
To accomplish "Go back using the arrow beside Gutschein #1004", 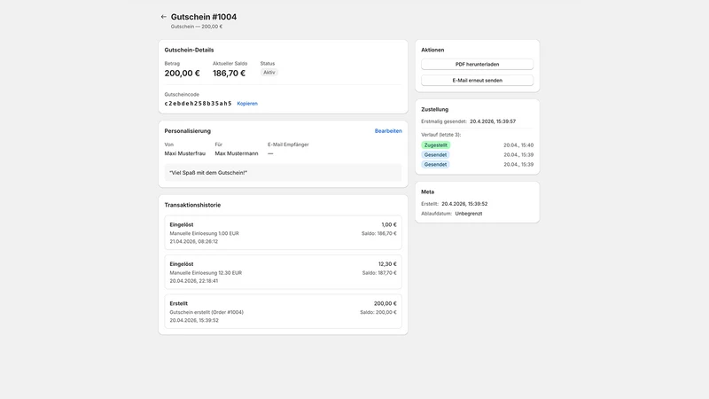I will pyautogui.click(x=164, y=17).
